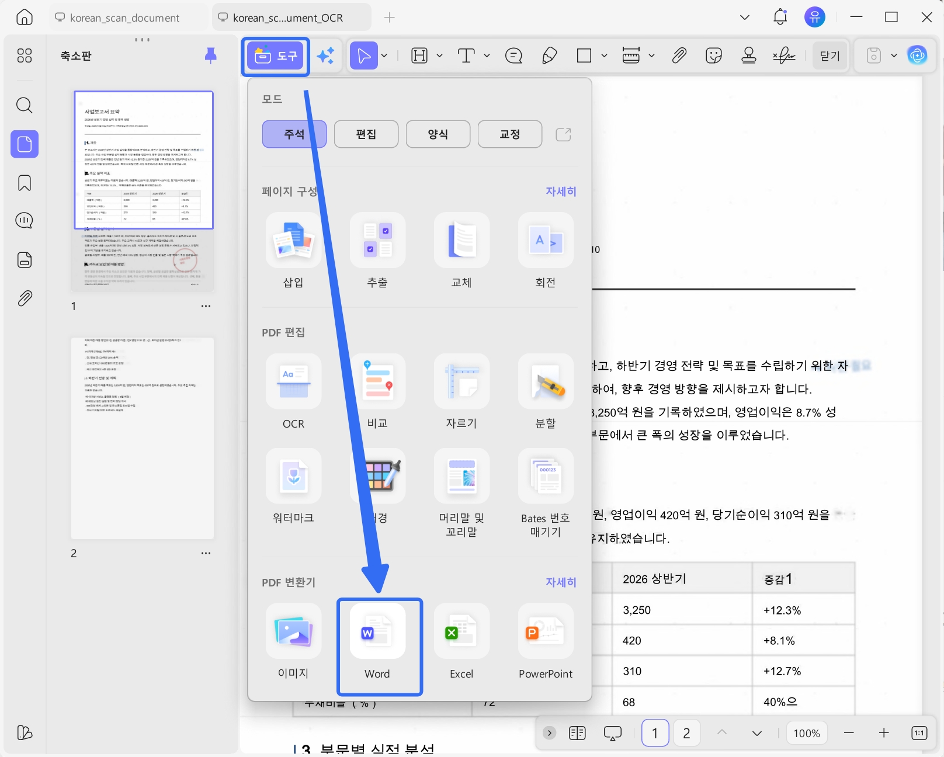944x757 pixels.
Task: Select the comment note tool
Action: pos(513,56)
